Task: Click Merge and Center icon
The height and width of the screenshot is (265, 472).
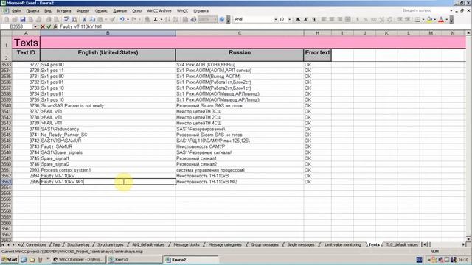Action: coord(348,19)
